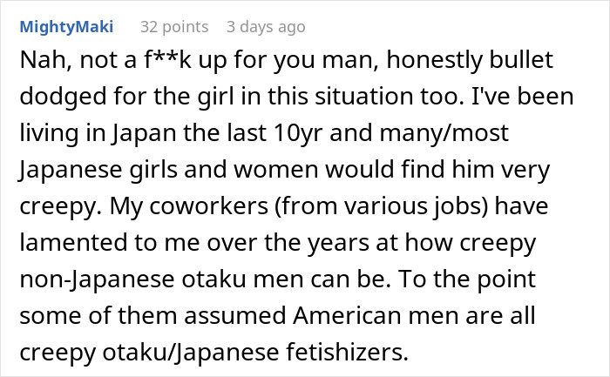Click the "3 days ago" comment timestamp
Viewport: 610px width, 377px height.
click(266, 26)
